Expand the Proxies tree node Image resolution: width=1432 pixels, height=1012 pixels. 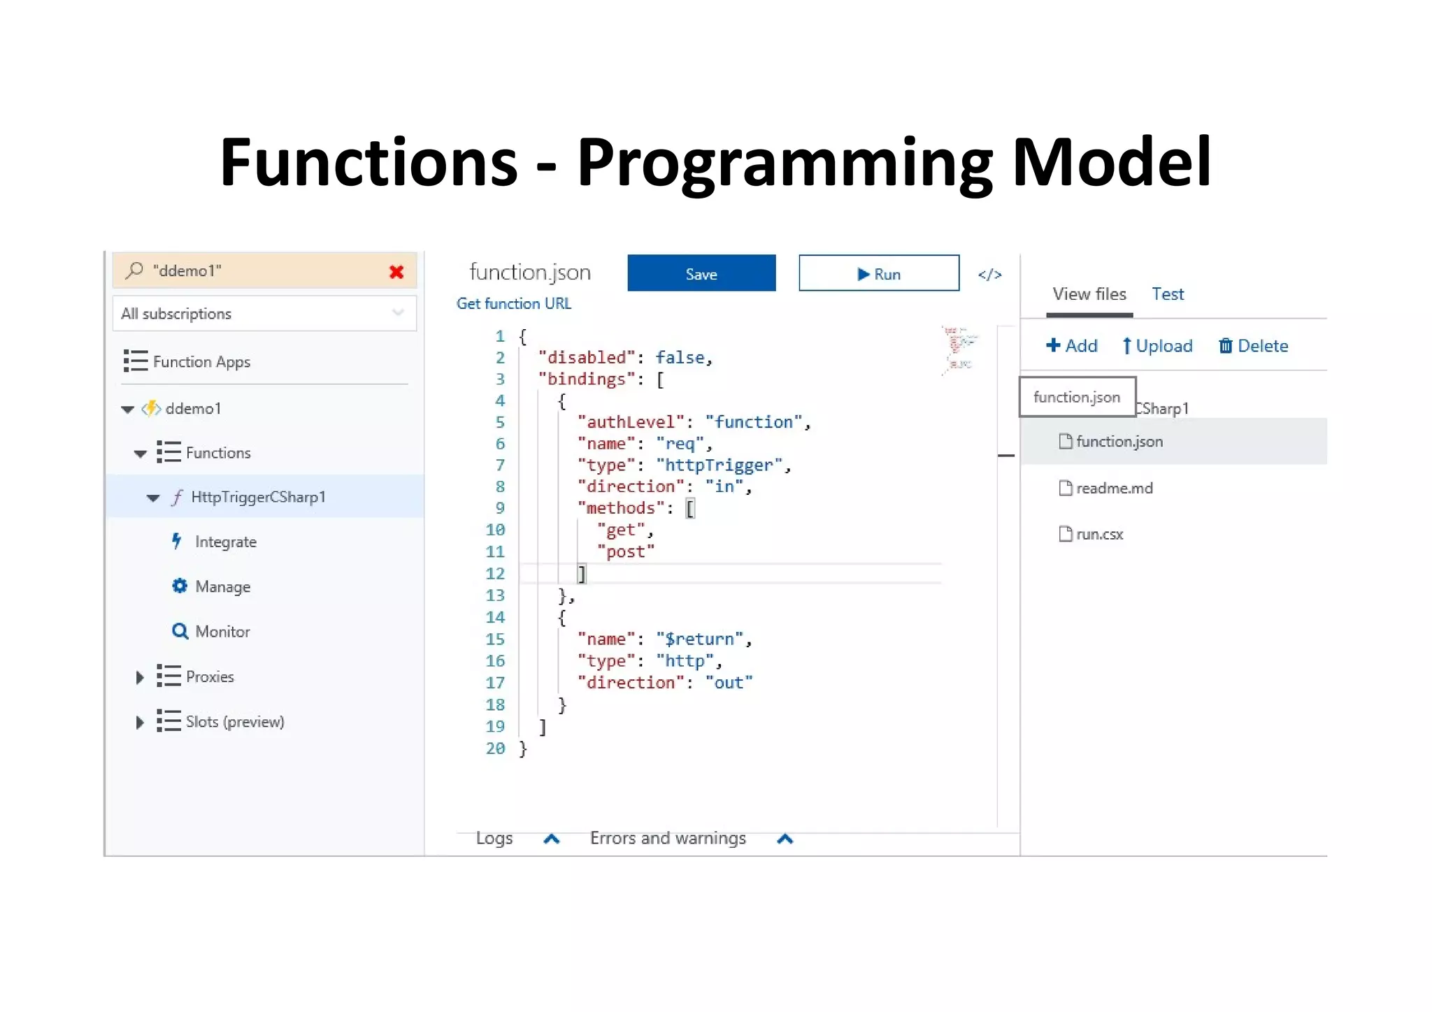[x=140, y=677]
